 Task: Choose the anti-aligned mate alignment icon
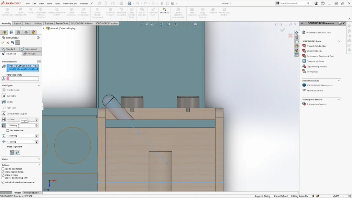[18, 152]
